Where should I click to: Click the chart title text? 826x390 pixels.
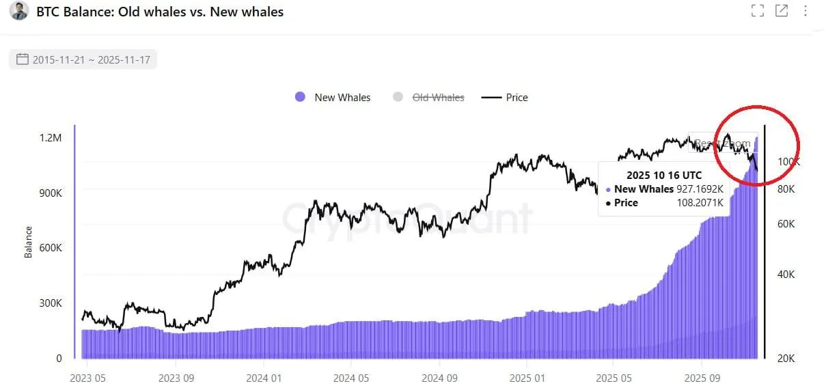coord(159,12)
